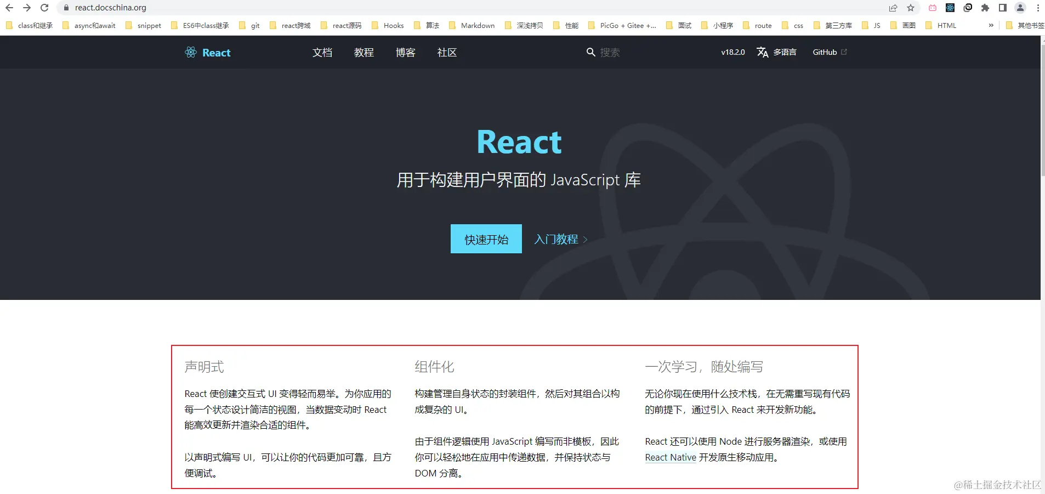Open the React Native link
The width and height of the screenshot is (1045, 494).
coord(671,457)
